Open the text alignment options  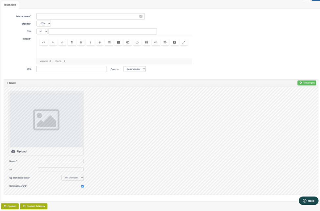(x=165, y=42)
